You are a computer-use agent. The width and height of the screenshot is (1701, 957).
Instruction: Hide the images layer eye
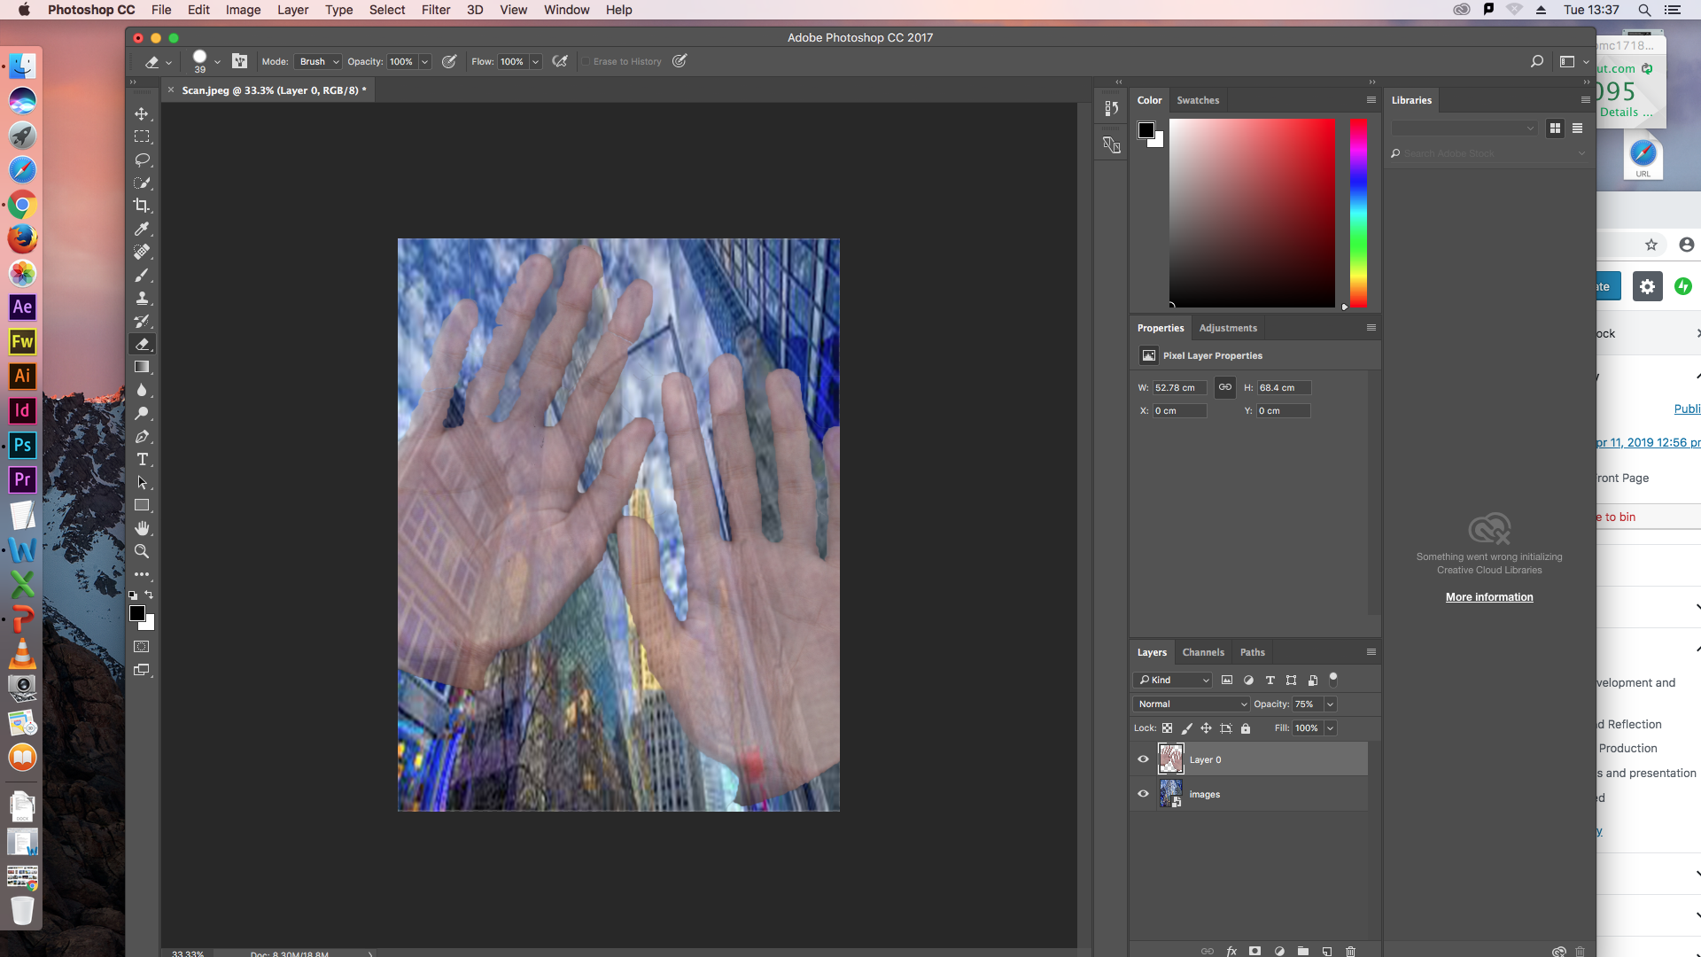(1143, 794)
